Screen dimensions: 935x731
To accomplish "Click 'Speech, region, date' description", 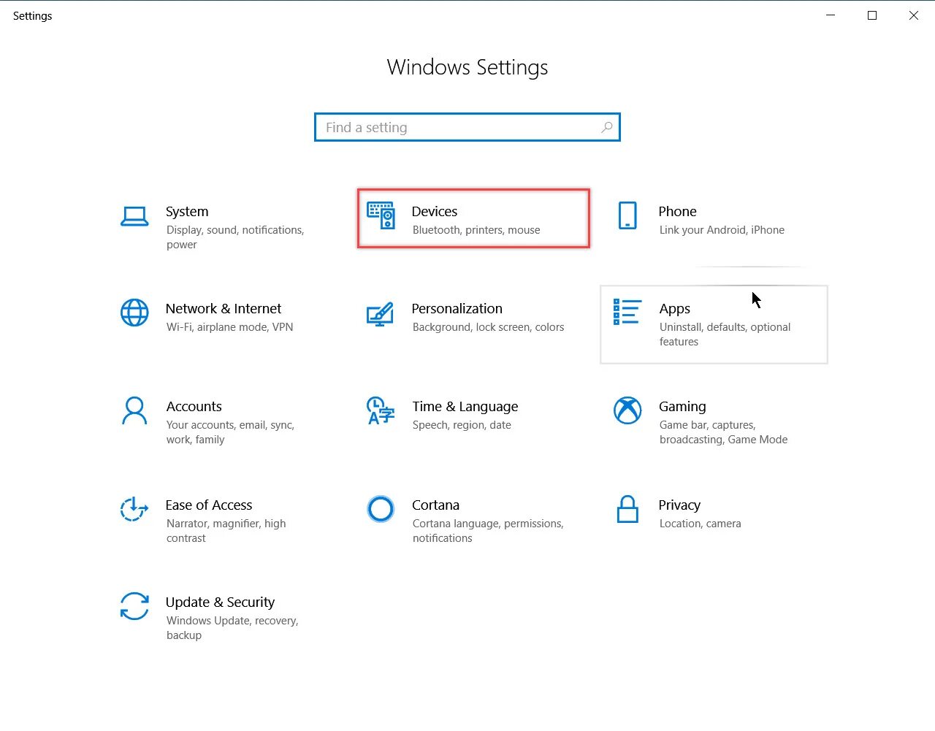I will point(462,425).
